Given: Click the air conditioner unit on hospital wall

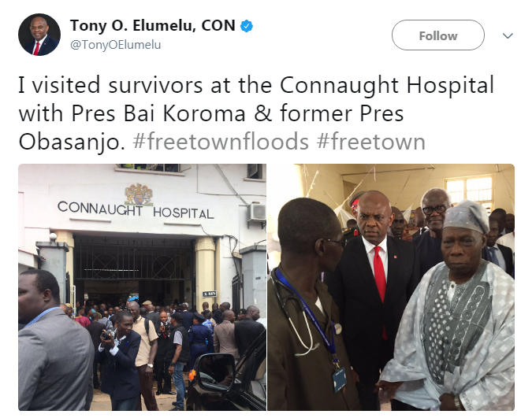Looking at the screenshot, I should tap(256, 213).
